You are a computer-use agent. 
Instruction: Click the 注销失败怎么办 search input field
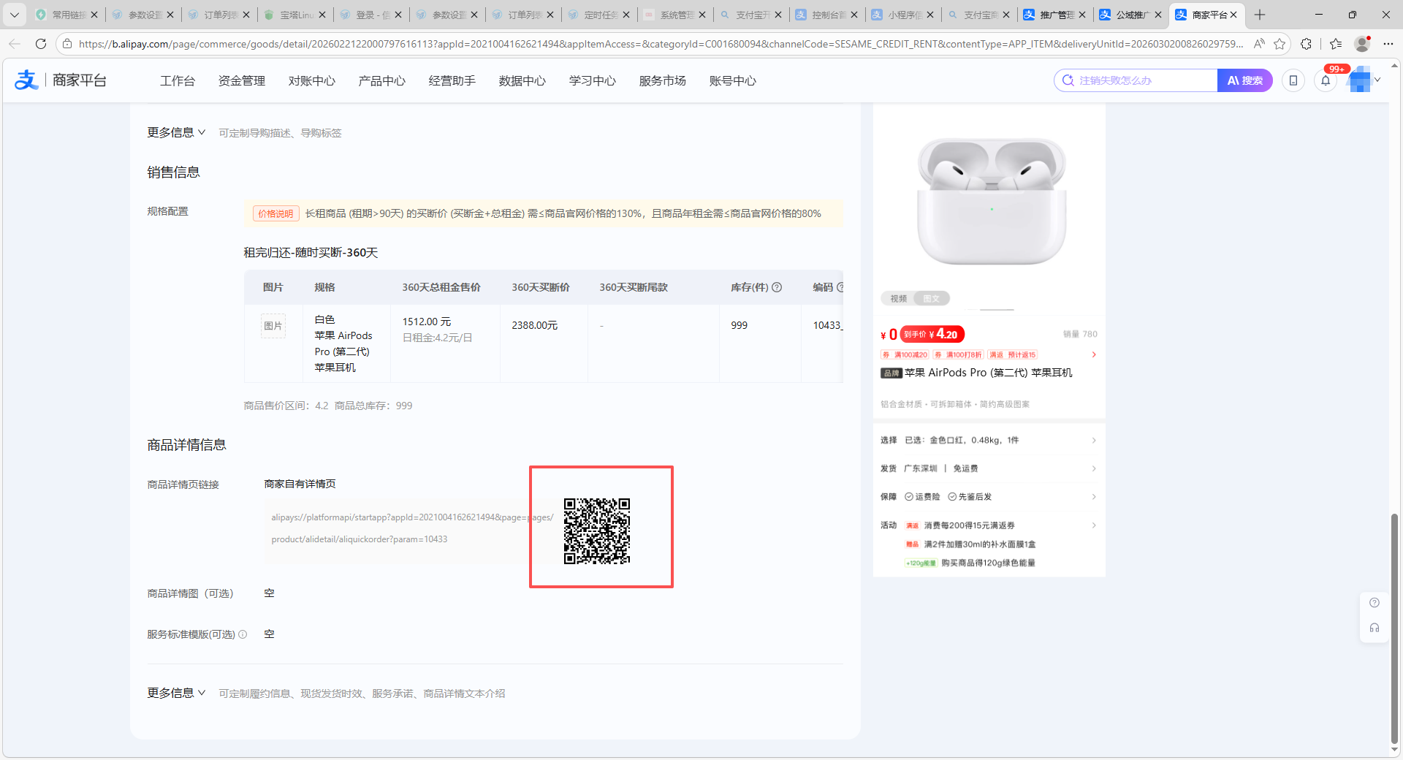1144,80
